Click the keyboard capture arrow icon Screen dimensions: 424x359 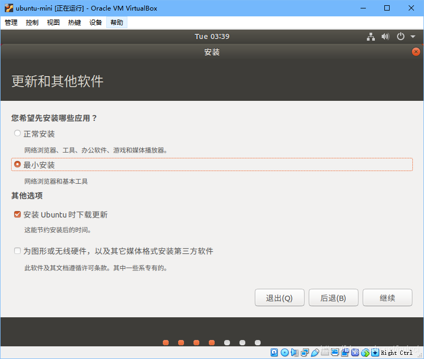(375, 352)
